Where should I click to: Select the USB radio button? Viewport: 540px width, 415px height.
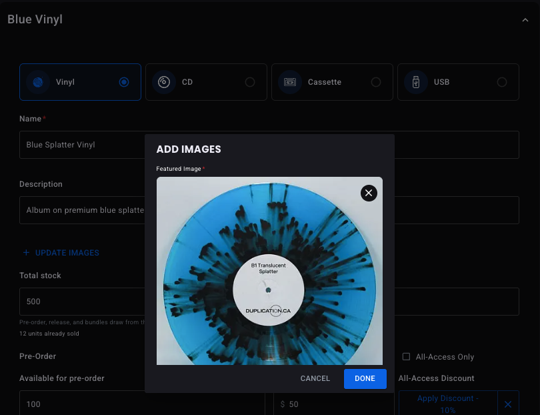(502, 82)
